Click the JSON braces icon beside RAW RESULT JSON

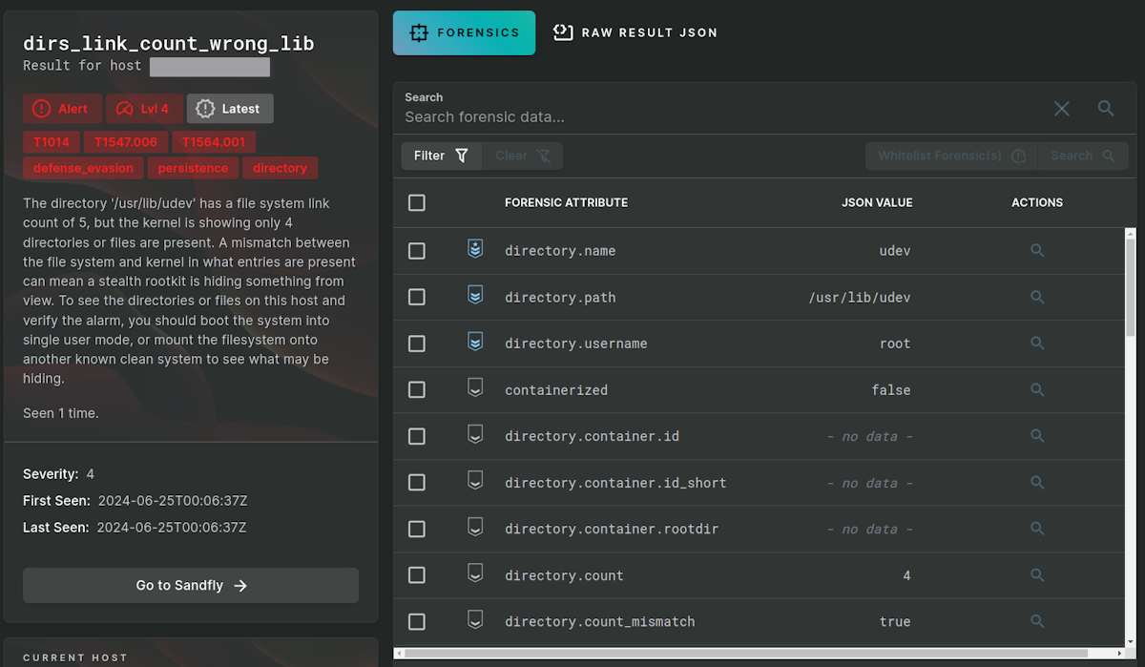coord(563,31)
